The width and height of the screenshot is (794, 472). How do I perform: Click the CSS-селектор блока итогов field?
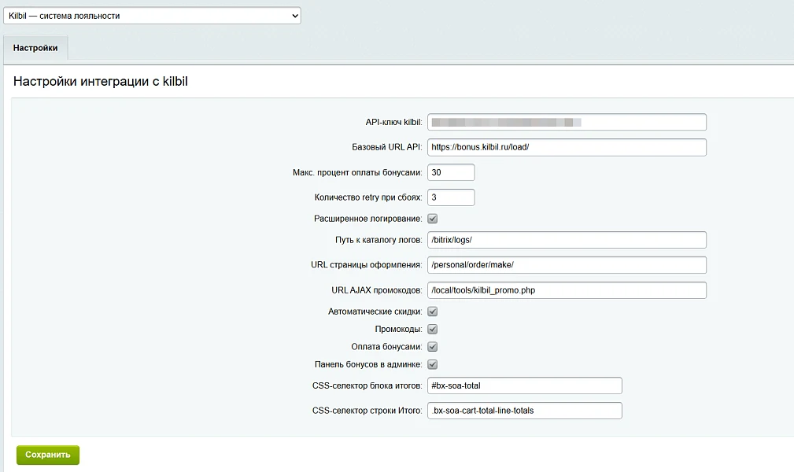(x=525, y=385)
